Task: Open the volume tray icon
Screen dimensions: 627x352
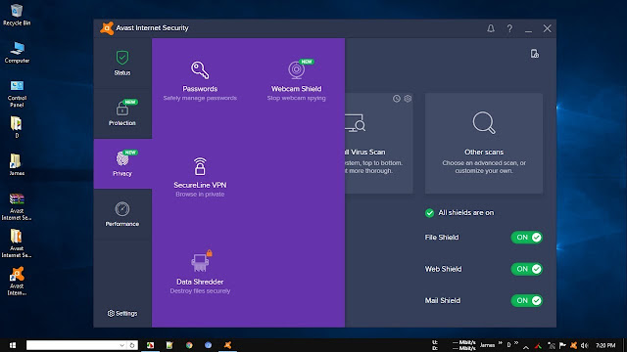Action: [584, 345]
